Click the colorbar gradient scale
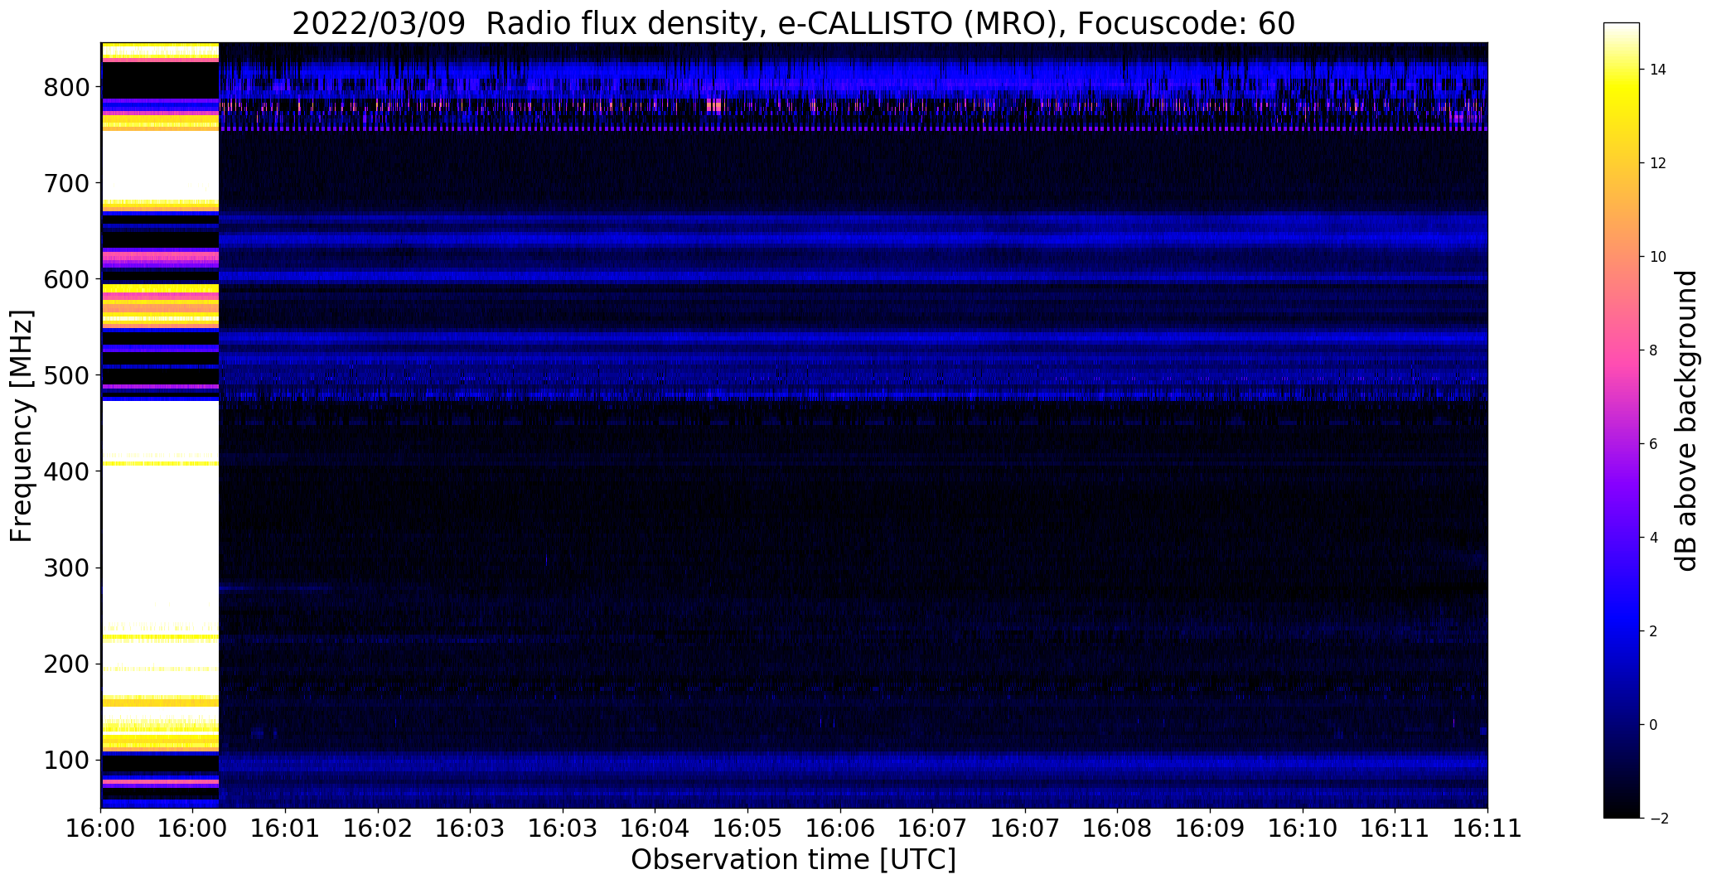Image resolution: width=1712 pixels, height=884 pixels. (x=1622, y=420)
